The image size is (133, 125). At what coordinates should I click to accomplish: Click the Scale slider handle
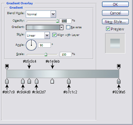pos(46,54)
